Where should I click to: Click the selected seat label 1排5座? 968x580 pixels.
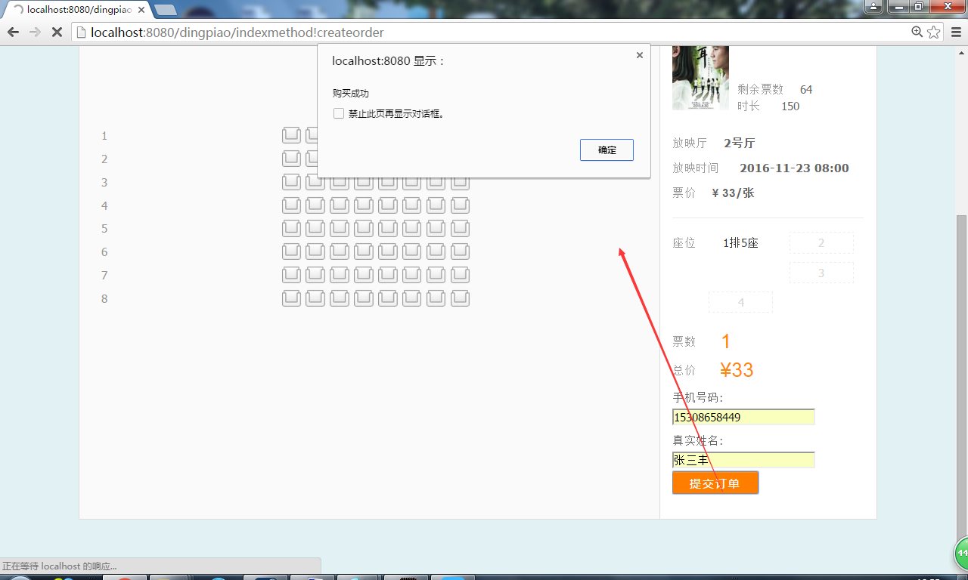pos(740,242)
